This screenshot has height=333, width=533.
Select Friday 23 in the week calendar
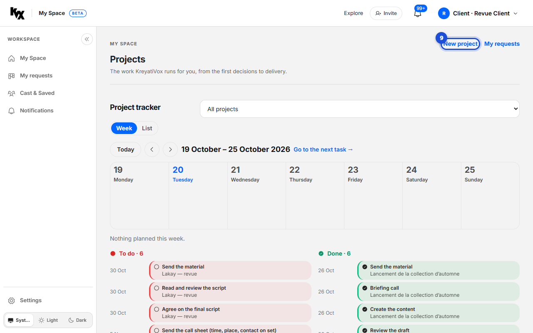pos(374,195)
